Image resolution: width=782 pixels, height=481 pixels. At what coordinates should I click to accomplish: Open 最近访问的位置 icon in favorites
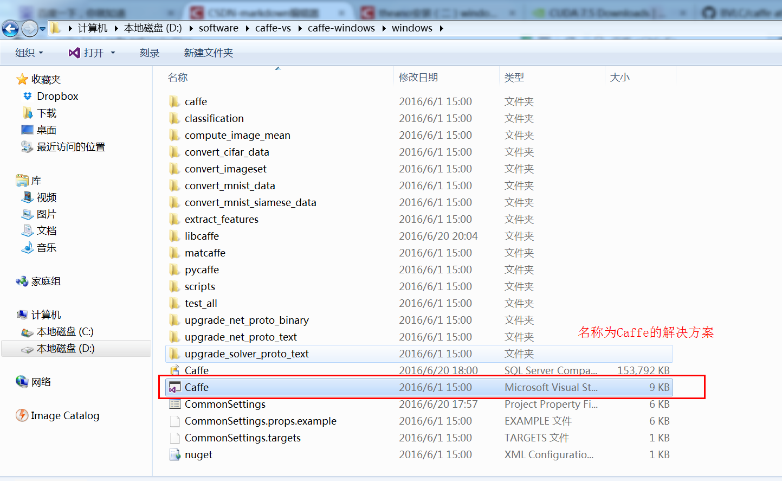(x=27, y=146)
